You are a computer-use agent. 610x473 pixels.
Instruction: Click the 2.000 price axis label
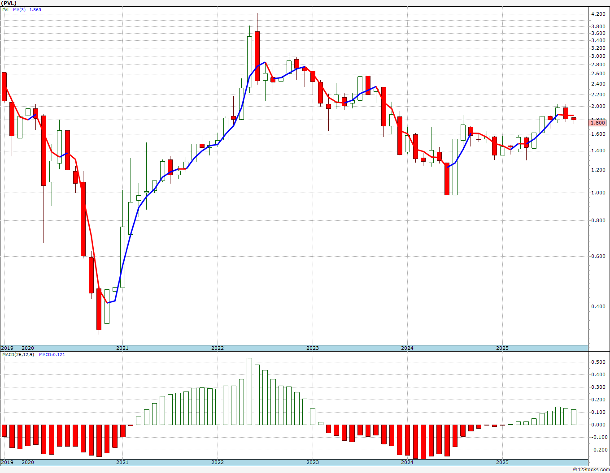[x=598, y=107]
